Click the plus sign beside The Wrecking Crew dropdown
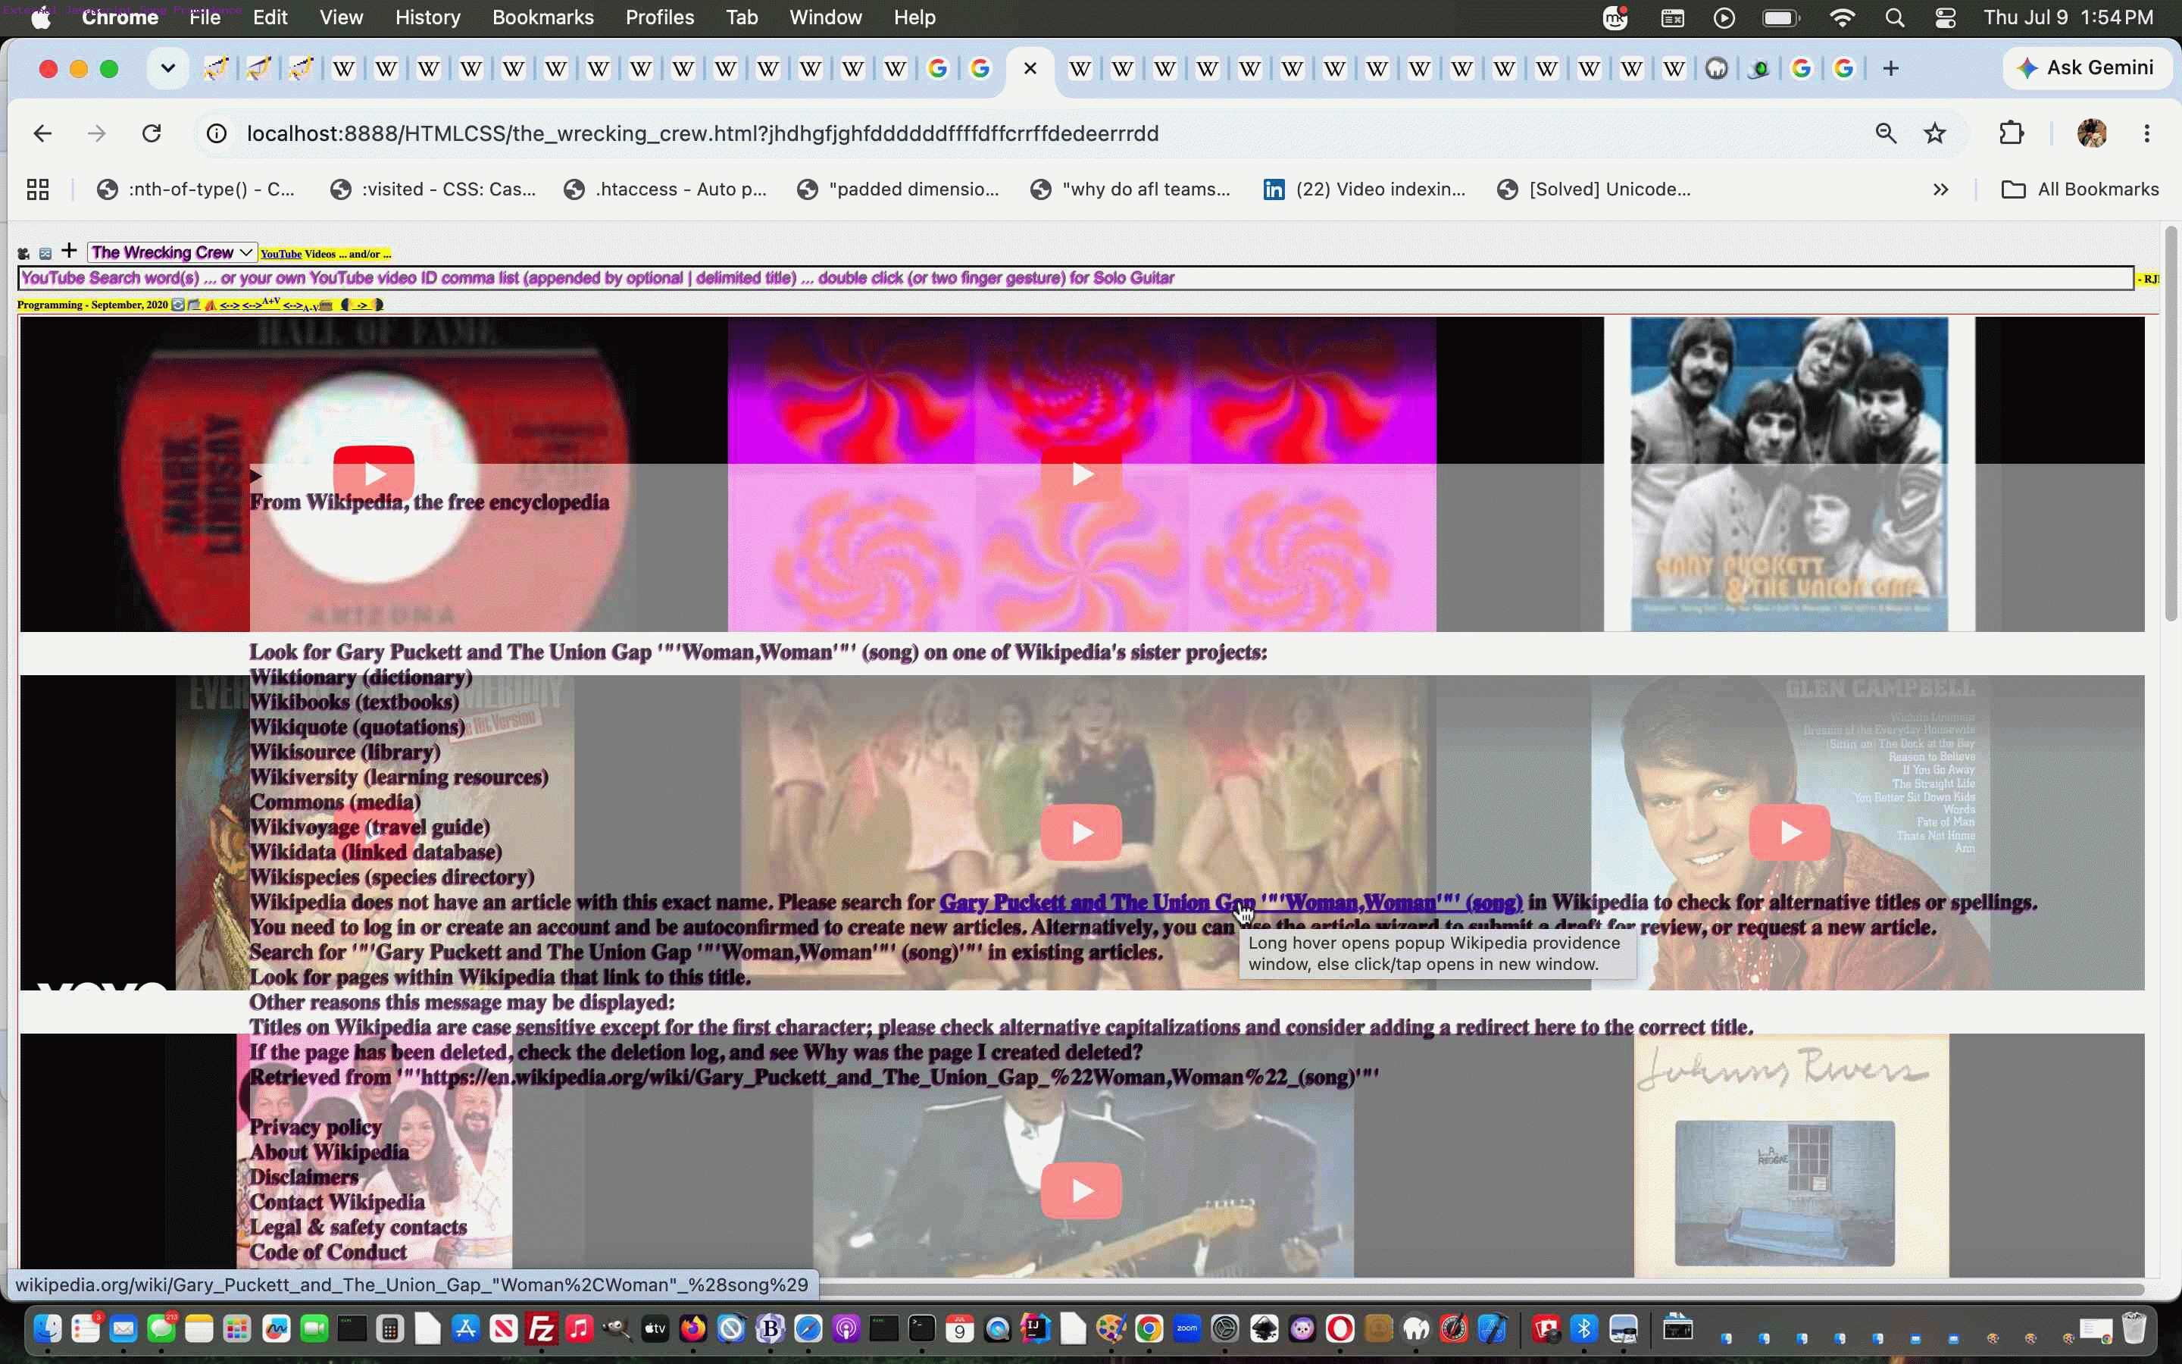This screenshot has height=1364, width=2182. pos(68,250)
